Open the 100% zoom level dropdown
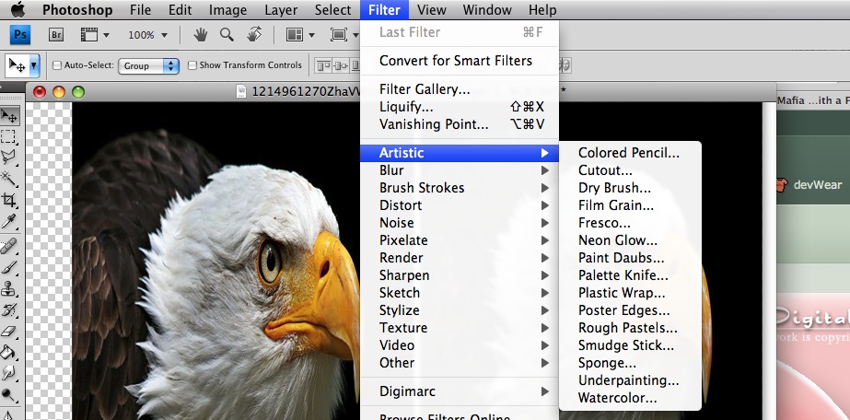The height and width of the screenshot is (420, 850). 147,35
